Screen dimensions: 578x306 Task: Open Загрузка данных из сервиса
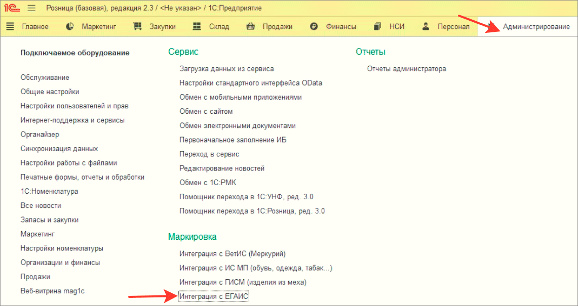click(x=227, y=68)
